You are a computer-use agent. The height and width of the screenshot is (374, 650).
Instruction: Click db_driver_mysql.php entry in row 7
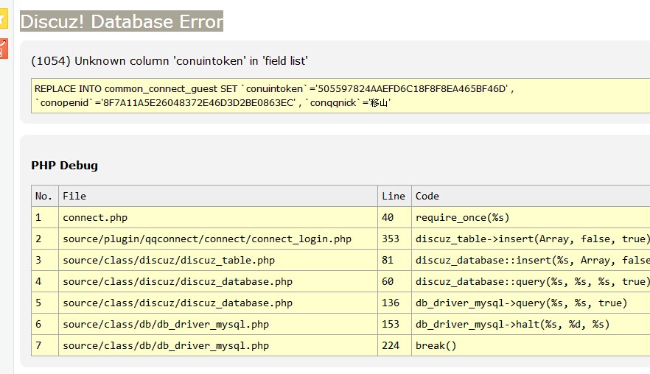[x=166, y=345]
